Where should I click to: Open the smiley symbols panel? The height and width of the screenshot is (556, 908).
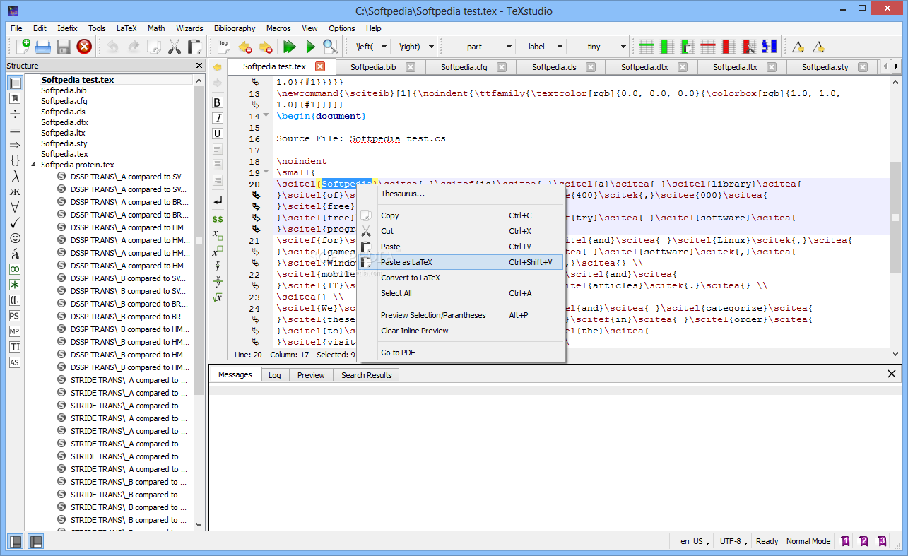[x=15, y=238]
